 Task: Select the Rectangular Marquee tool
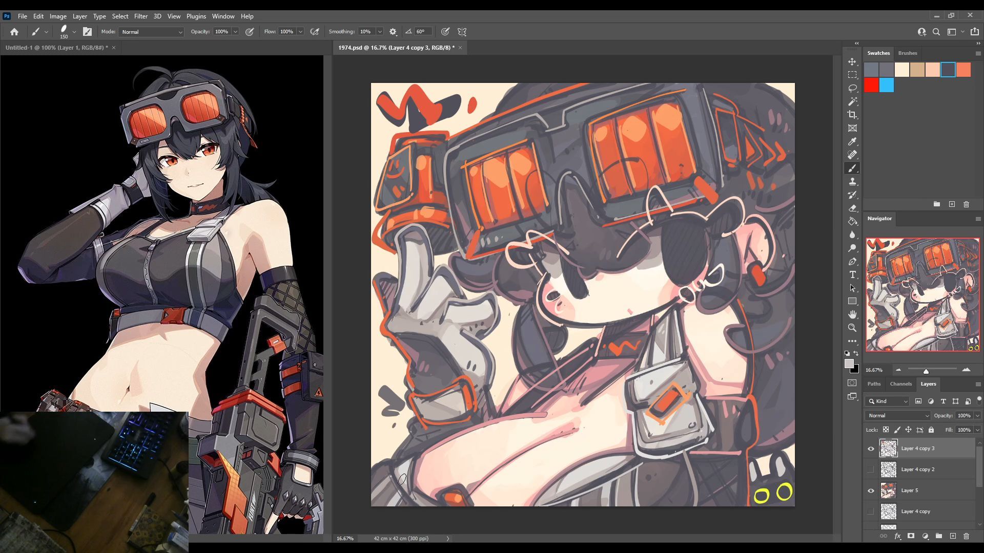tap(852, 75)
